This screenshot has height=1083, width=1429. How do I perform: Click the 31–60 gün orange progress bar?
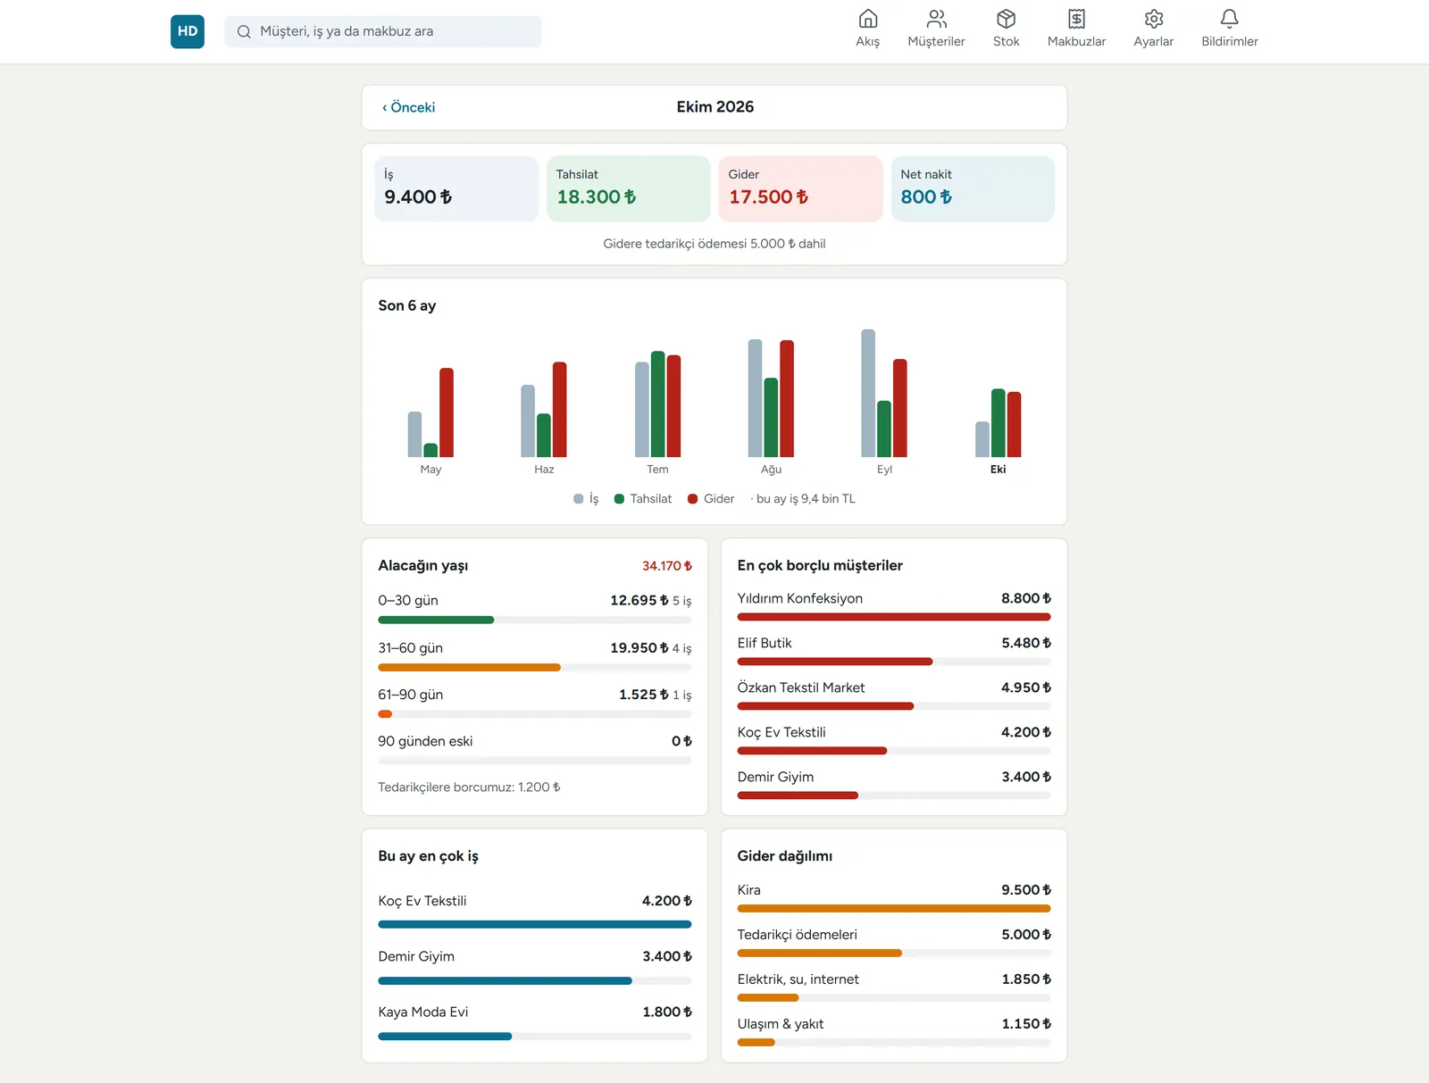469,668
